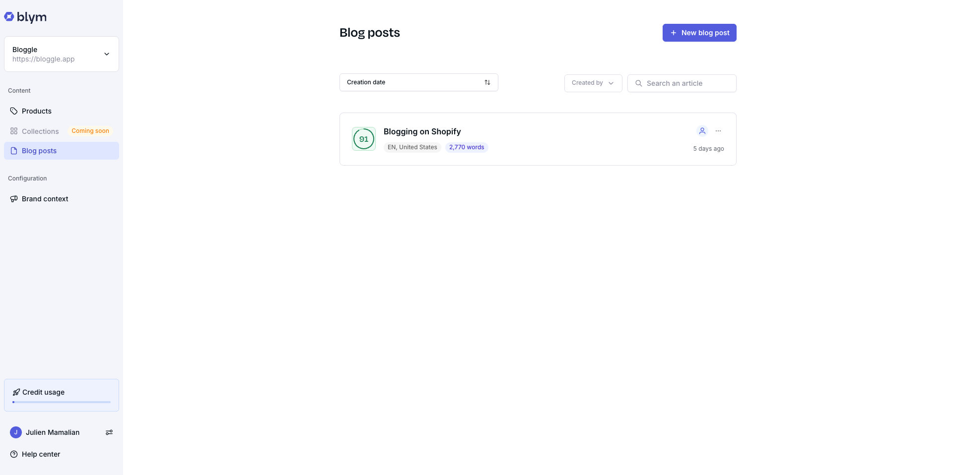The image size is (953, 475).
Task: Open Brand context configuration
Action: click(45, 199)
